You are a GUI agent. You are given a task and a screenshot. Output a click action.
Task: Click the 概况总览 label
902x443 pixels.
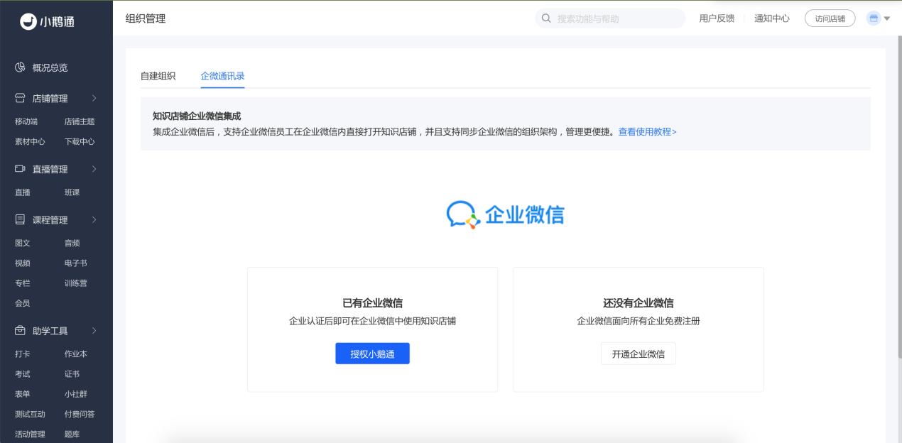[50, 67]
